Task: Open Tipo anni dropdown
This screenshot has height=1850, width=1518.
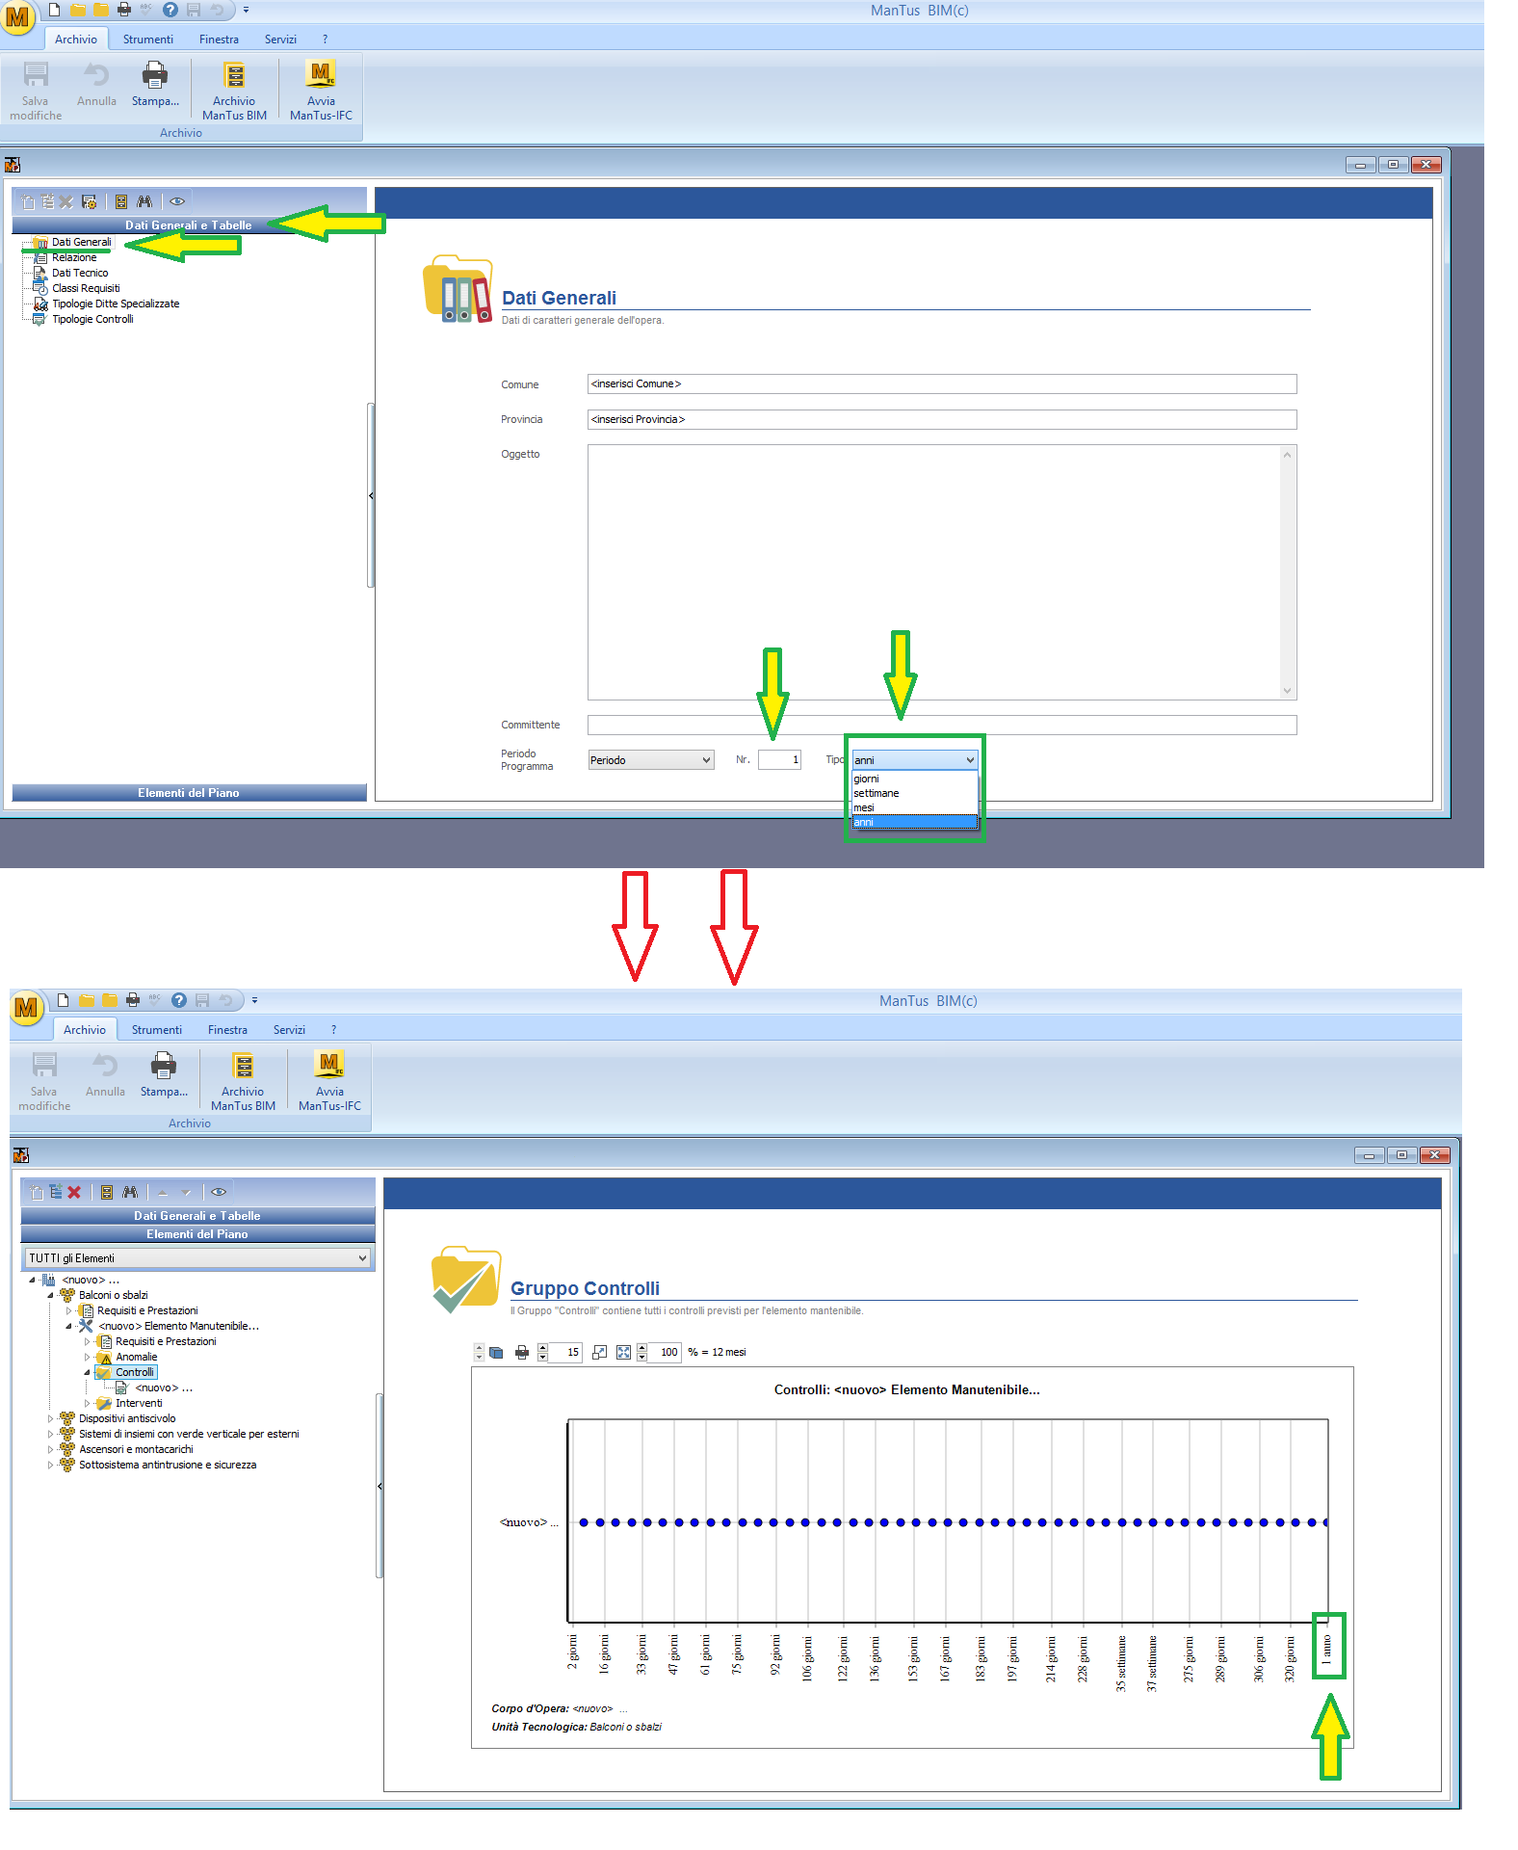Action: 914,760
